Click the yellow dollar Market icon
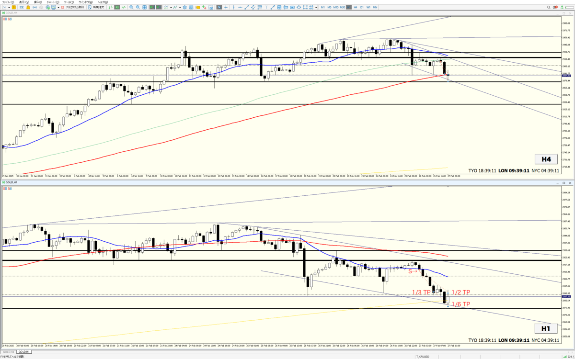The image size is (575, 359). coord(13,7)
